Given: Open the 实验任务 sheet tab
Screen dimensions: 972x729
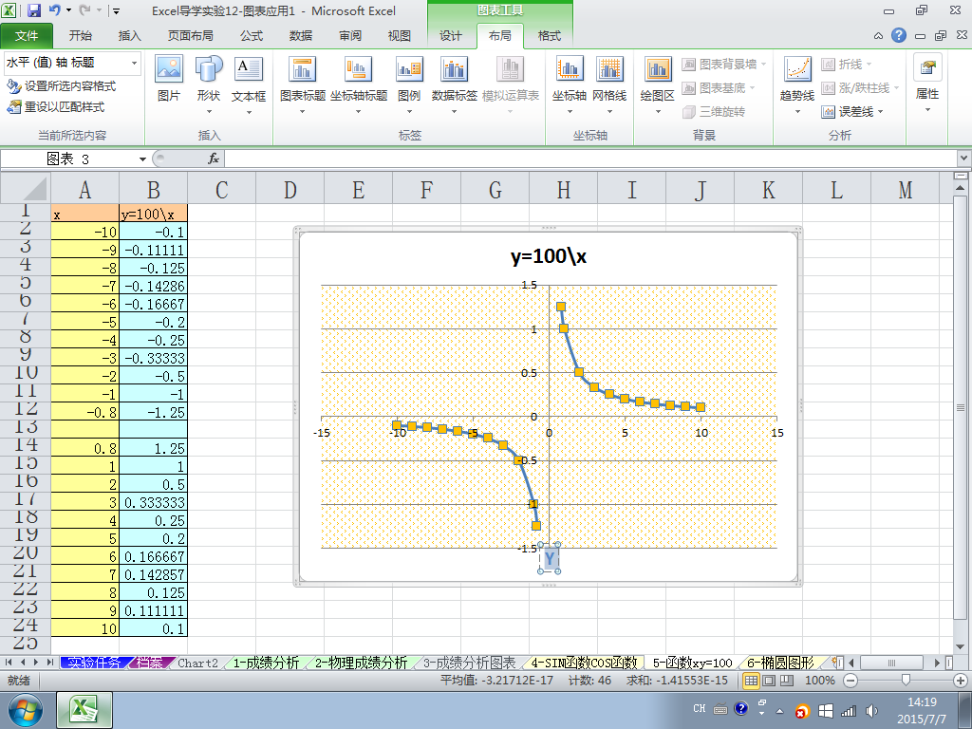Looking at the screenshot, I should click(x=94, y=663).
